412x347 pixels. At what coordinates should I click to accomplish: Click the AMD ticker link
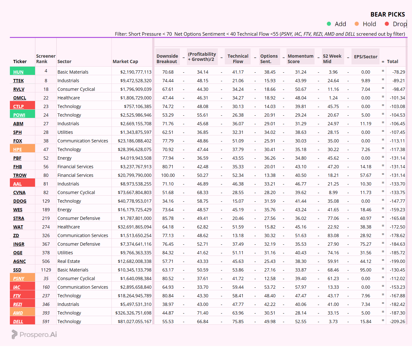tap(18, 313)
